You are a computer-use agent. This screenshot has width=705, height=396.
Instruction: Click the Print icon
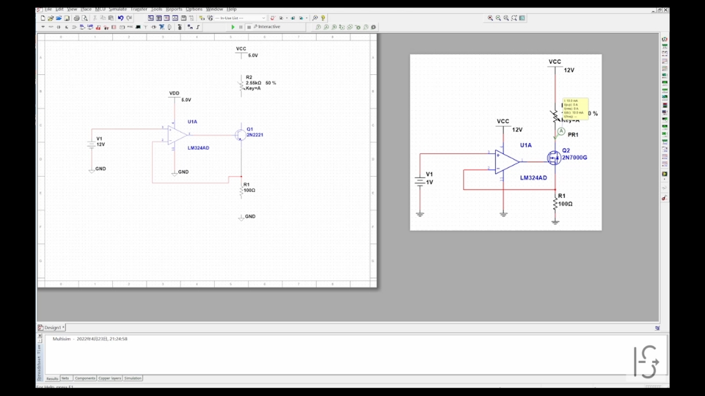(x=76, y=18)
